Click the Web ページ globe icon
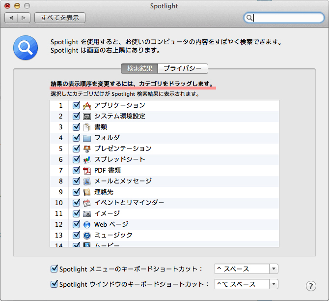Image resolution: width=329 pixels, height=301 pixels. [87, 225]
